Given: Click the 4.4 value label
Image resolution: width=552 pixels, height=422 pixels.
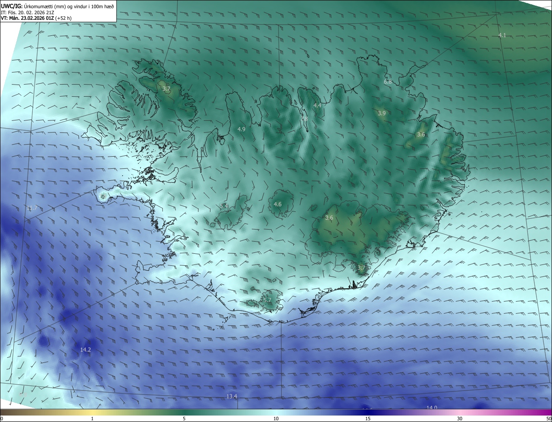Looking at the screenshot, I should (x=317, y=105).
